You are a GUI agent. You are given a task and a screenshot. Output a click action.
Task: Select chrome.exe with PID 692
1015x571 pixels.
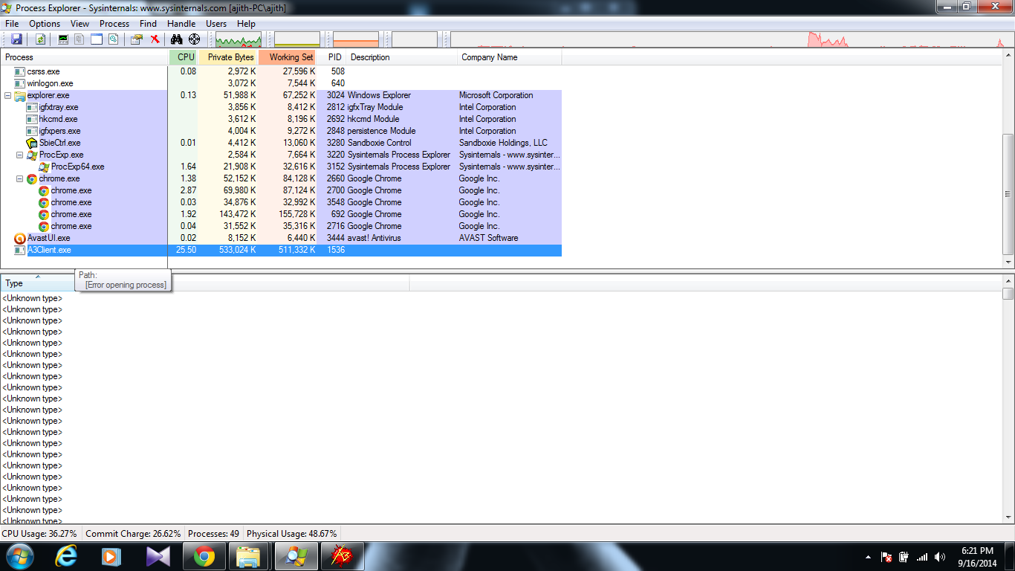point(281,214)
